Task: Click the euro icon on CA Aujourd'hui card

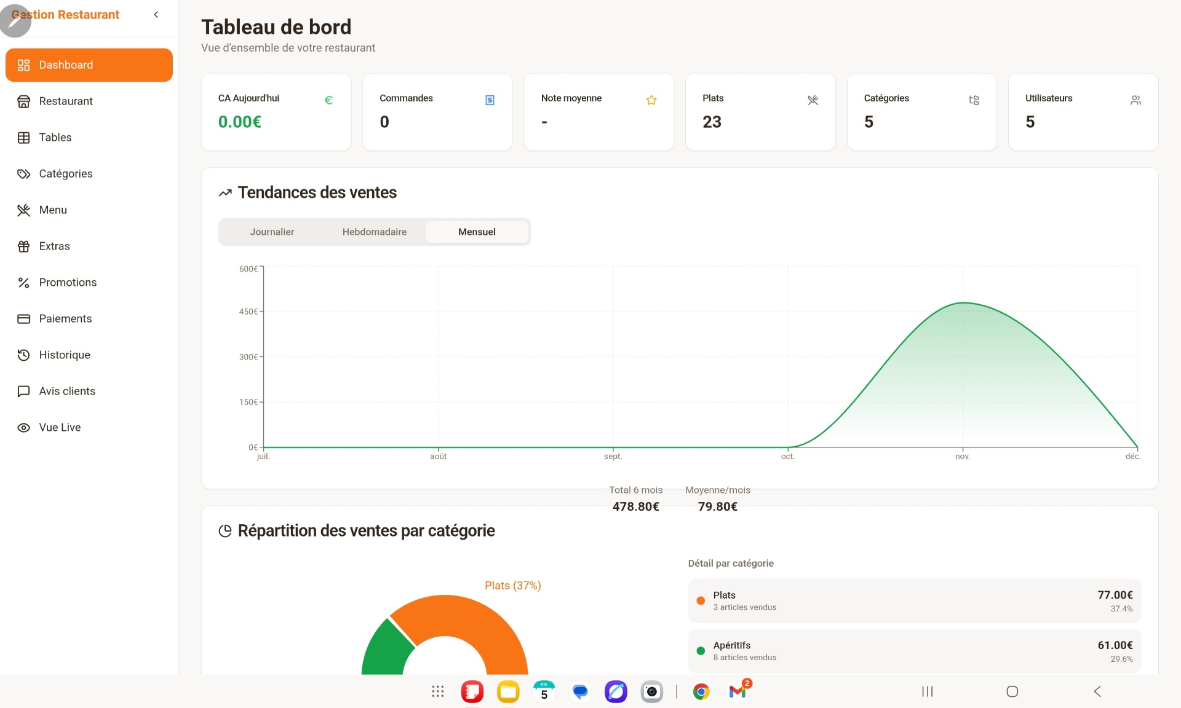Action: 328,100
